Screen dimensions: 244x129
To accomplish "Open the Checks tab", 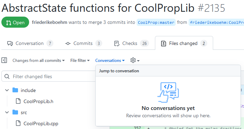I will coord(131,44).
